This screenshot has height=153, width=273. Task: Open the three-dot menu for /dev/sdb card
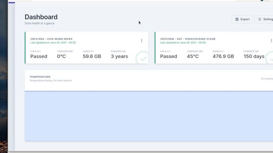coord(271,41)
